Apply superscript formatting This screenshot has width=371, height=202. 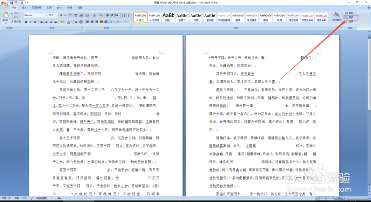pos(51,22)
